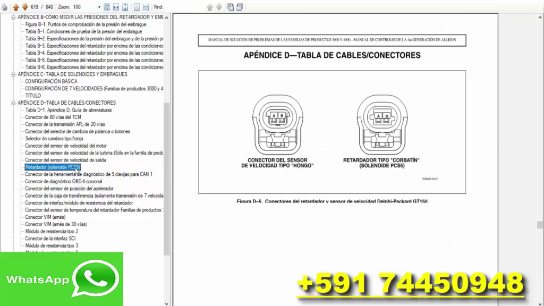544x306 pixels.
Task: Click the Print icon in the toolbar
Action: point(5,6)
